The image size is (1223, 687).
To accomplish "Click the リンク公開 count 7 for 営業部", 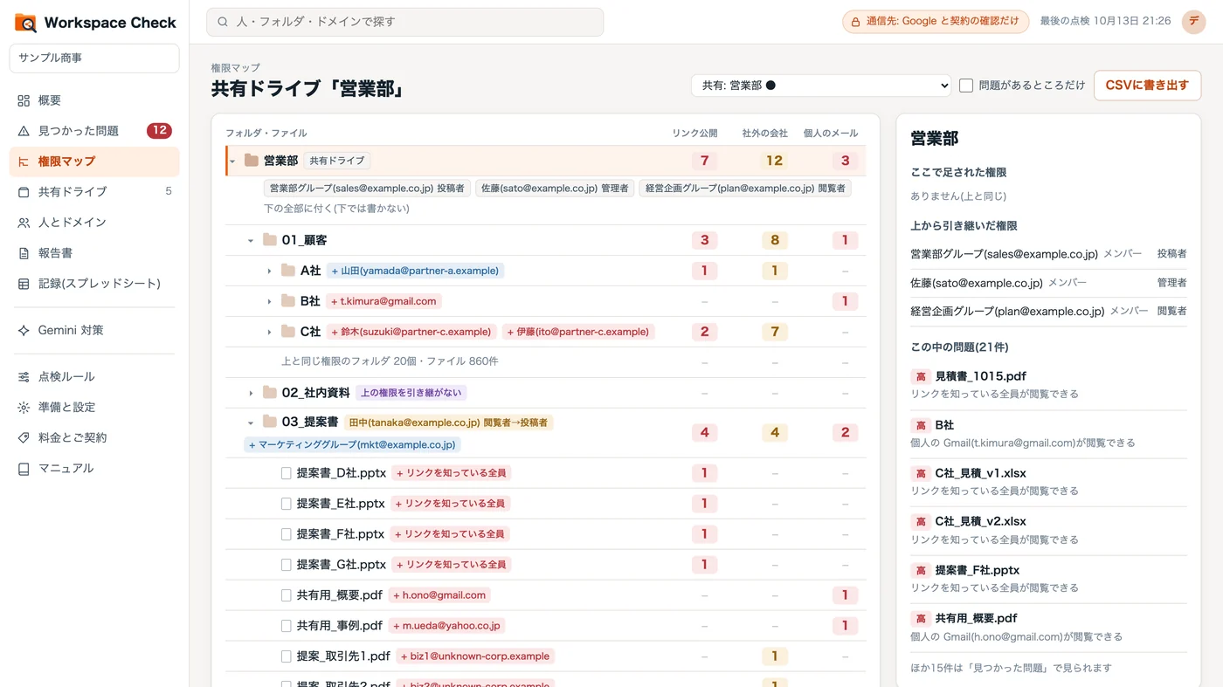I will [704, 161].
